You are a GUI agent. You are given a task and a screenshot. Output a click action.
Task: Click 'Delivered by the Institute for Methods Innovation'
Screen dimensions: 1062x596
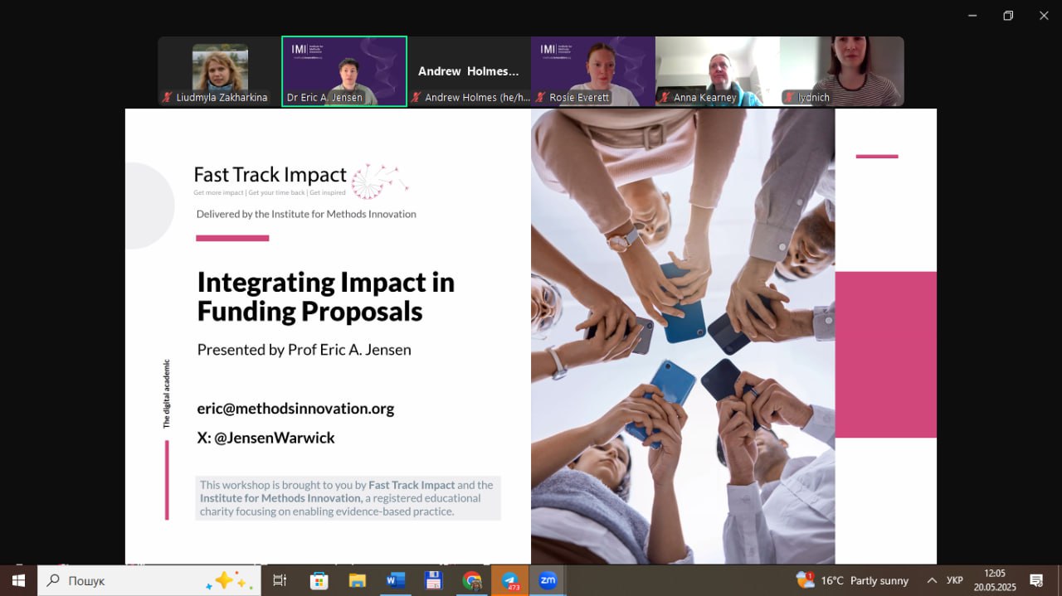(306, 214)
